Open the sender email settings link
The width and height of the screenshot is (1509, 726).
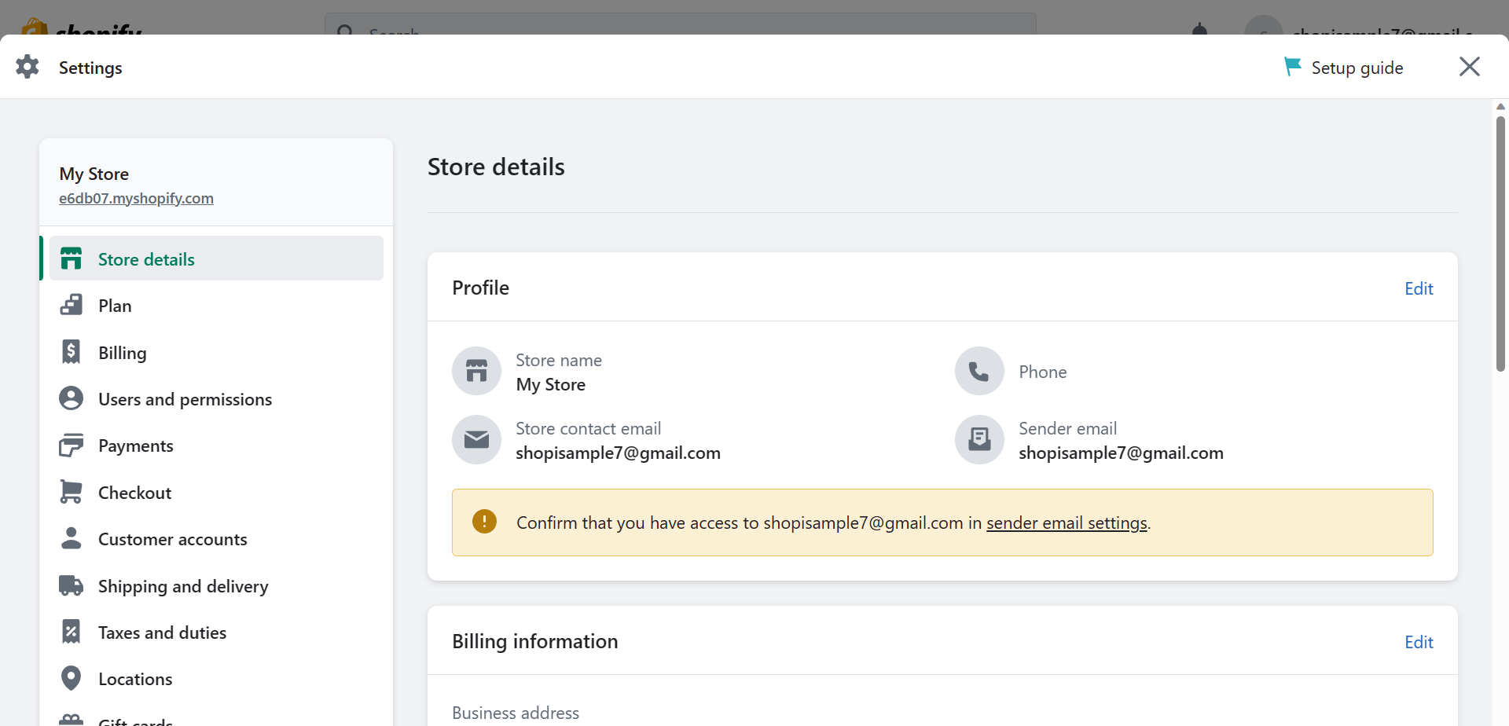pyautogui.click(x=1067, y=522)
